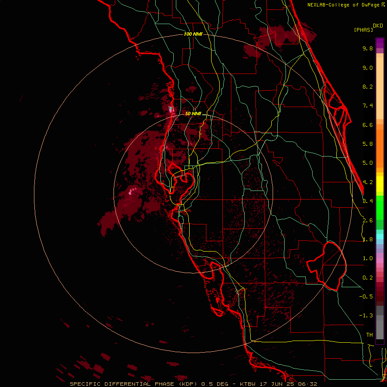Click the "17 JUN 25 06:32" timestamp
387x387 pixels.
[288, 384]
